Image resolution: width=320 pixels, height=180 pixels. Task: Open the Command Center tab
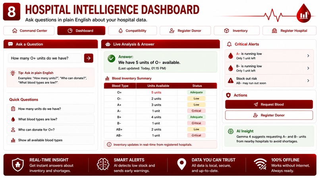[29, 31]
